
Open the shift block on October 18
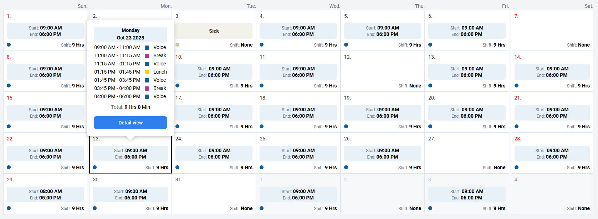tap(298, 113)
